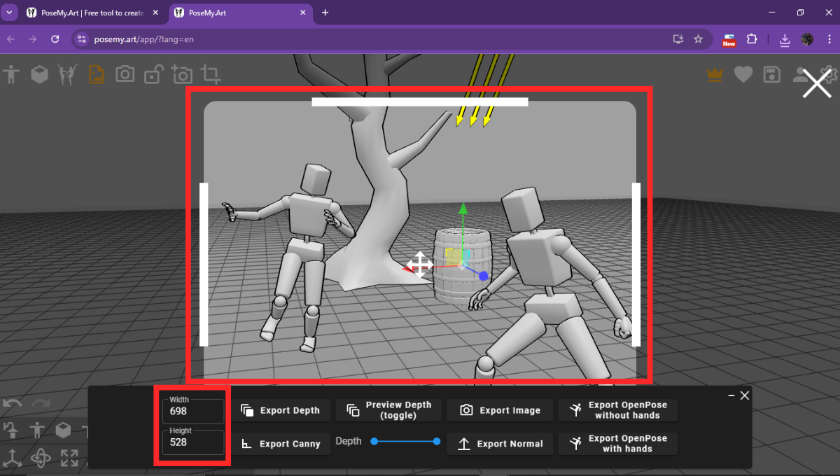Expand the browser menu with three dots
Screen dimensions: 840x476
(x=829, y=39)
